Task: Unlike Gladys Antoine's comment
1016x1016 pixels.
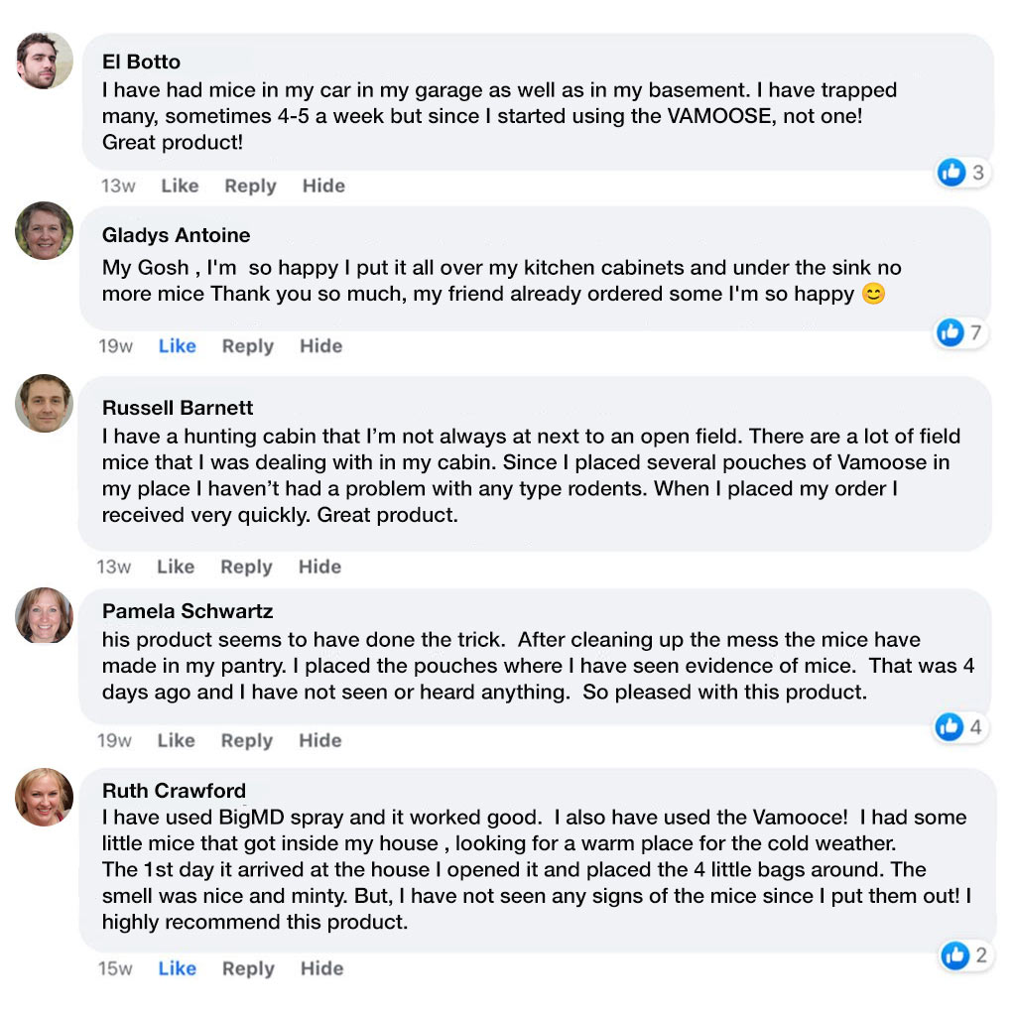Action: click(x=177, y=346)
